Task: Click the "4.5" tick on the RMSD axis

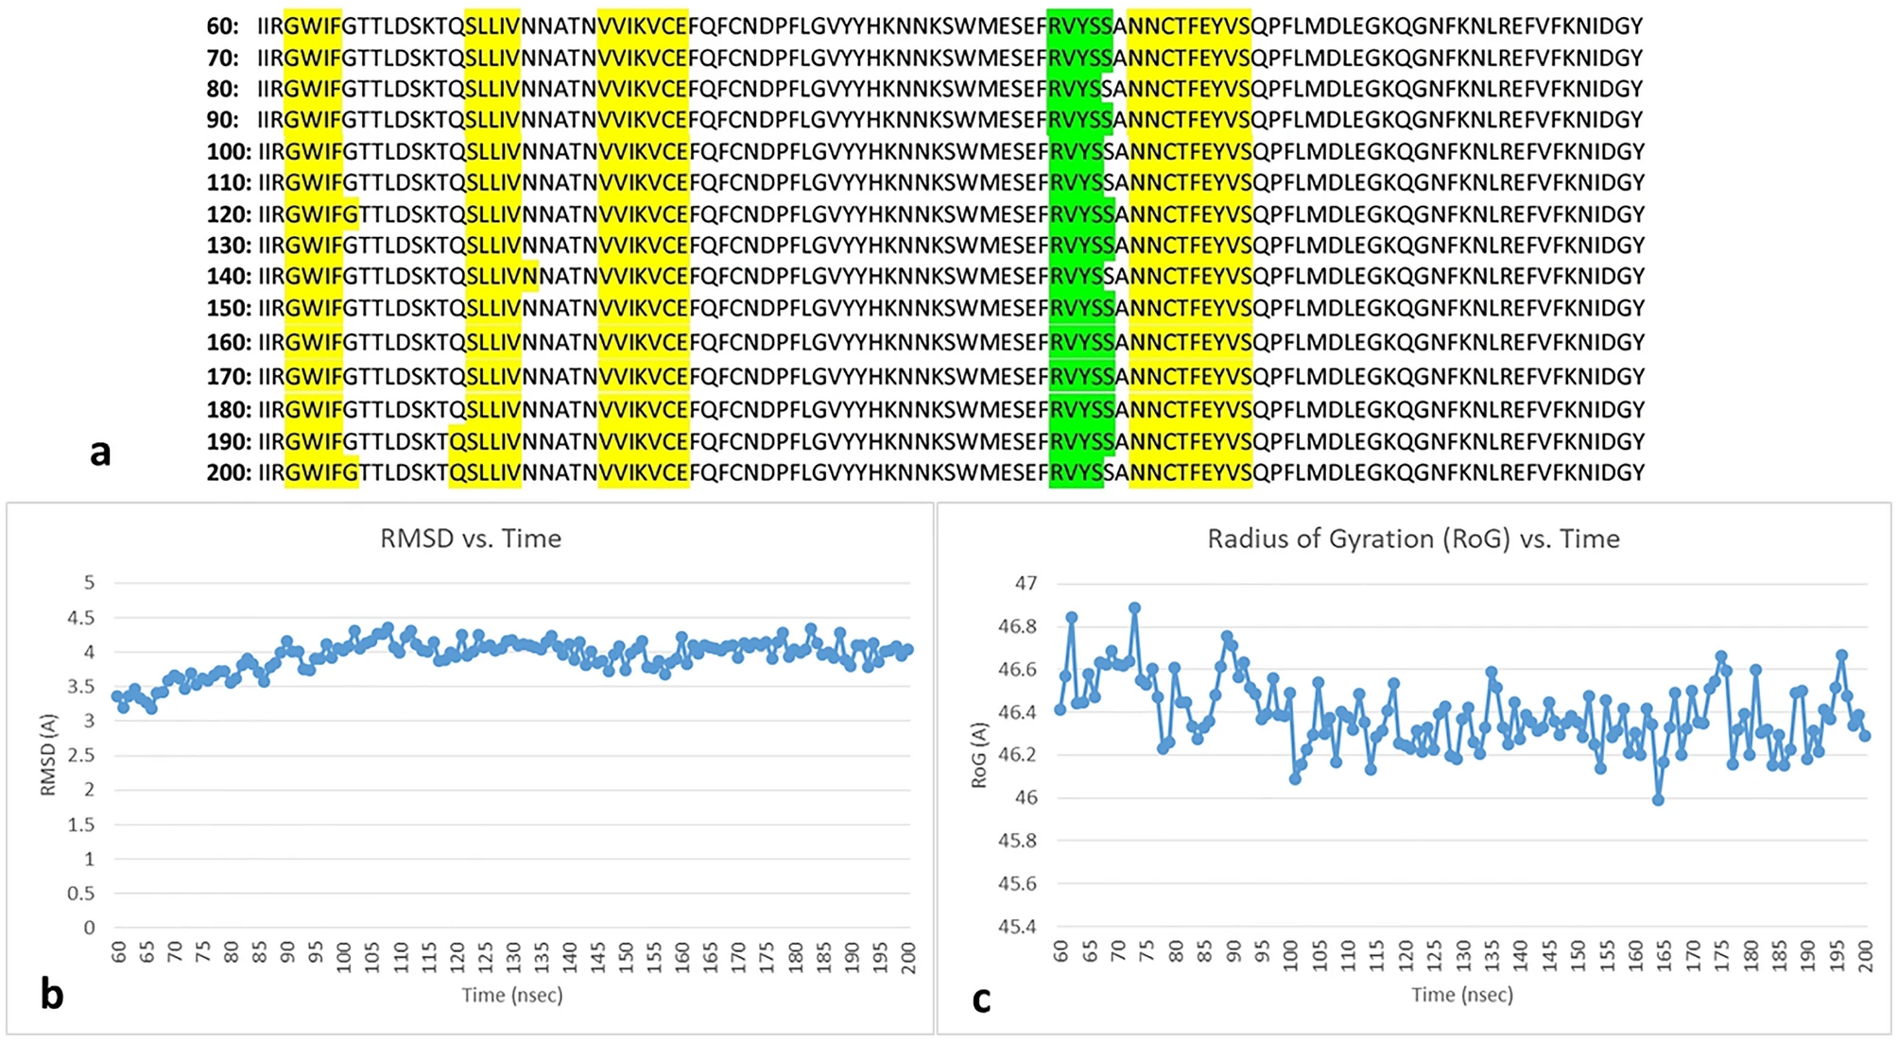Action: point(80,618)
